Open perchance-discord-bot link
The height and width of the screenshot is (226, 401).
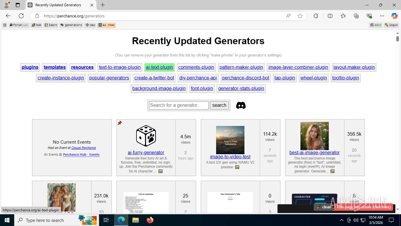246,78
